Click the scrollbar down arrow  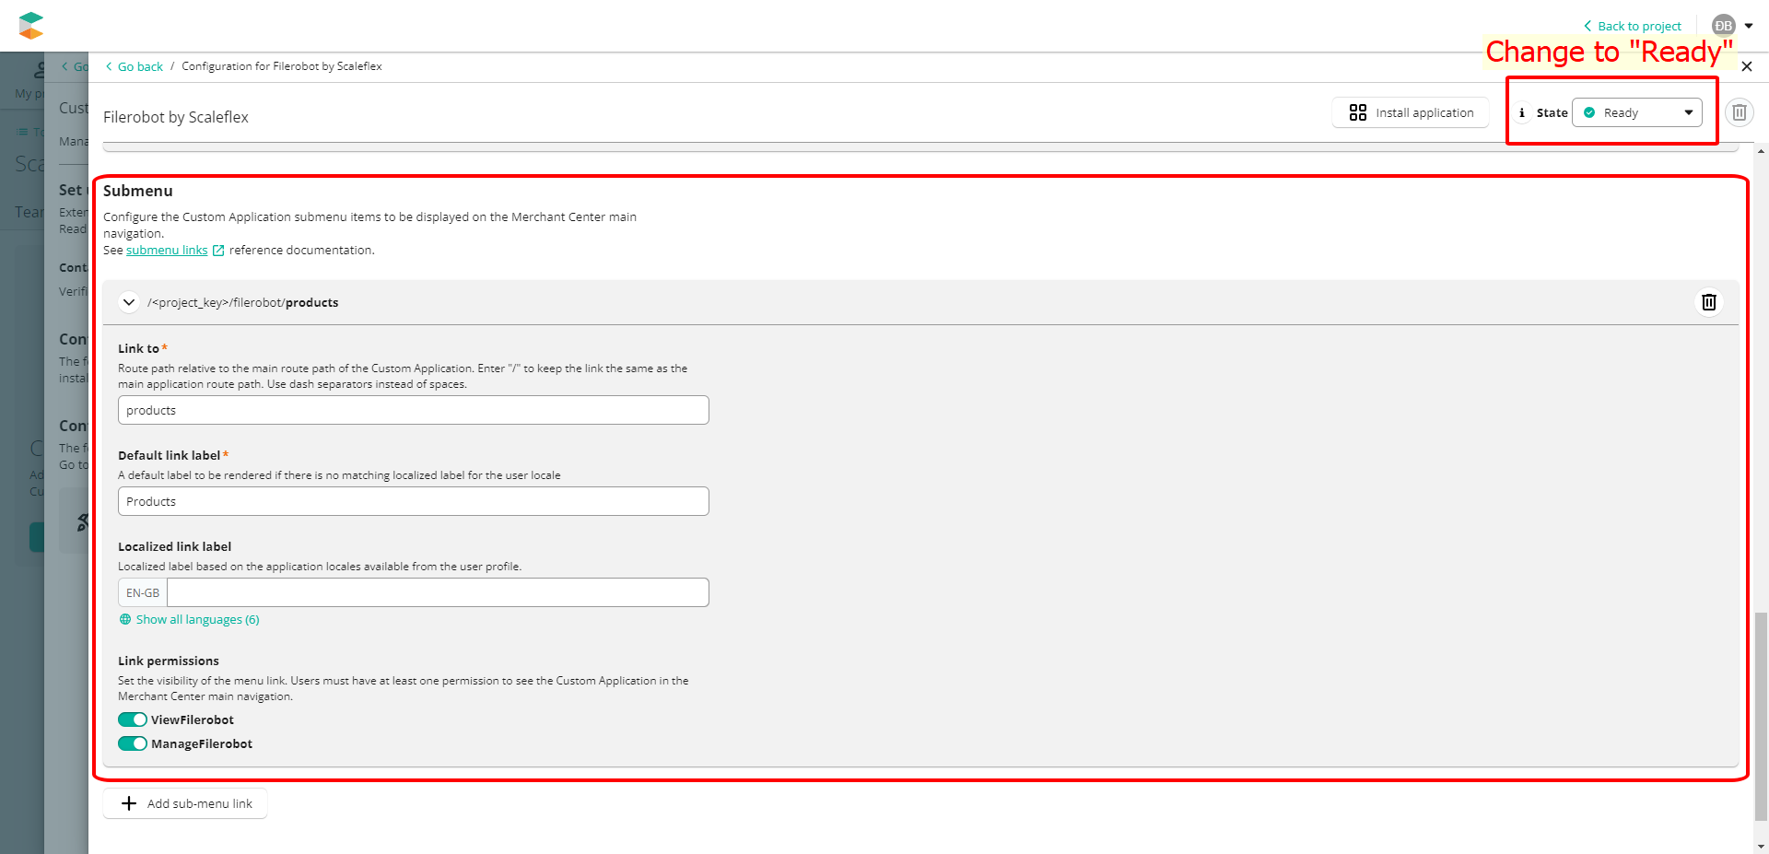click(1761, 846)
